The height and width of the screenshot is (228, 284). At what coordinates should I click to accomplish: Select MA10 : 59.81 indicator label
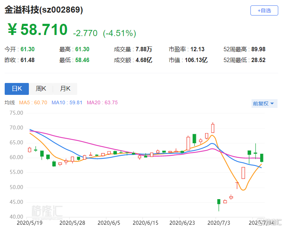click(x=67, y=103)
